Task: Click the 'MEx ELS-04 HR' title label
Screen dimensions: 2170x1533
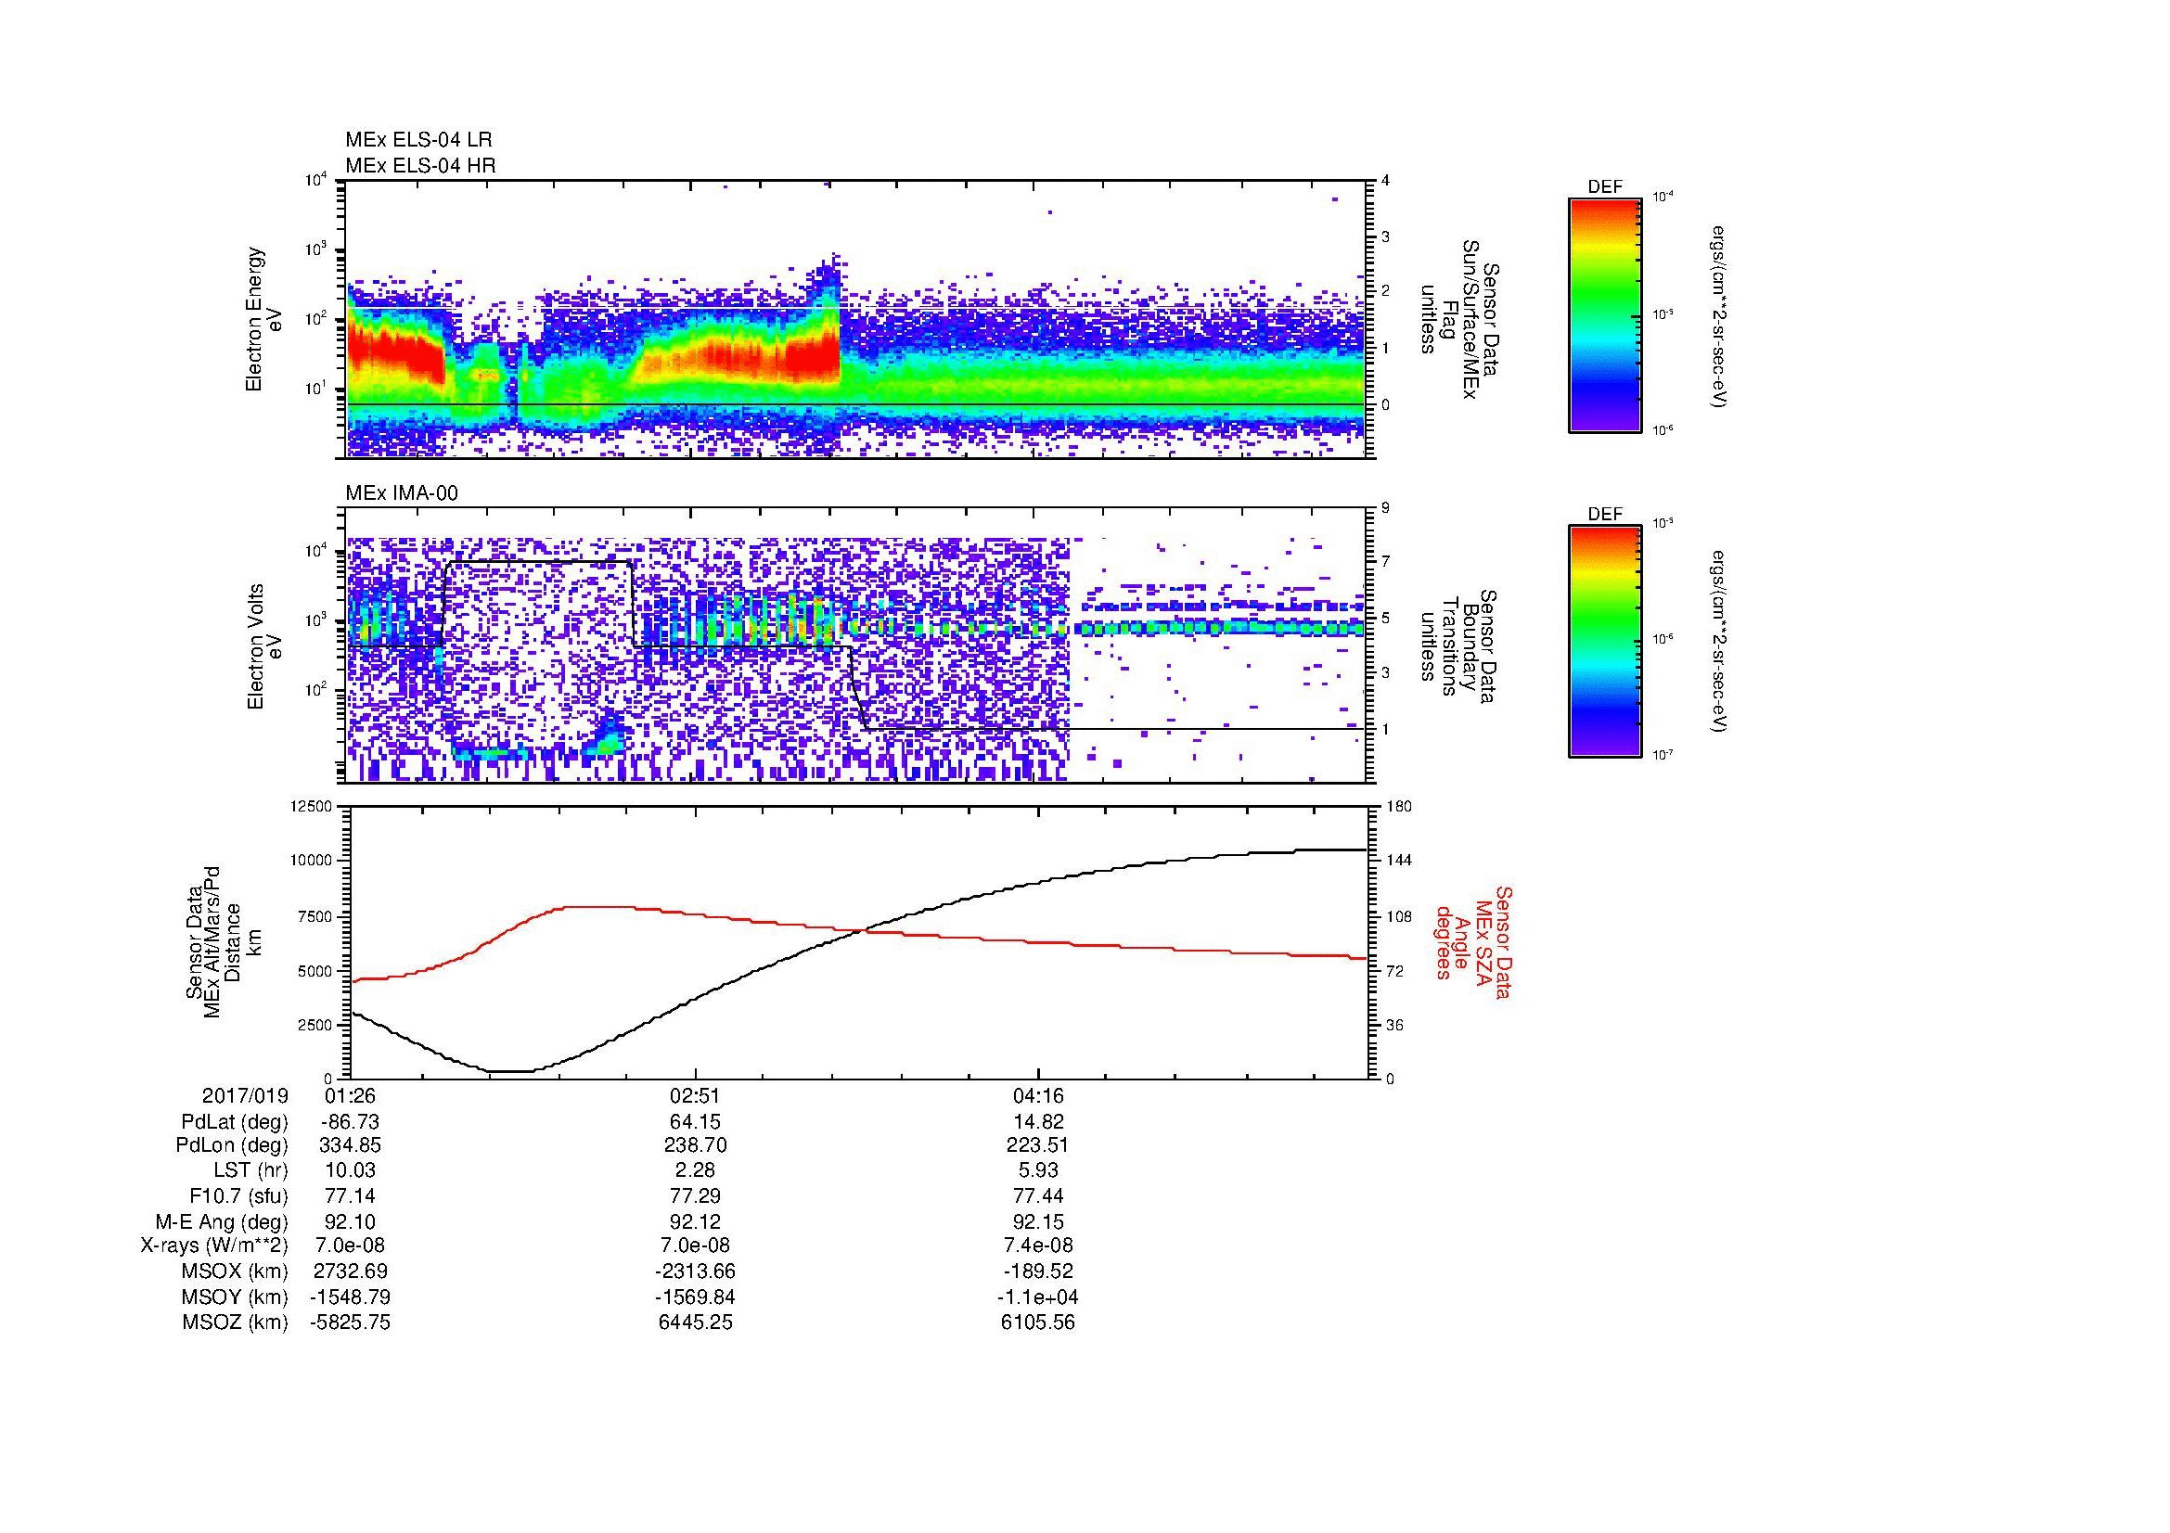Action: 420,166
